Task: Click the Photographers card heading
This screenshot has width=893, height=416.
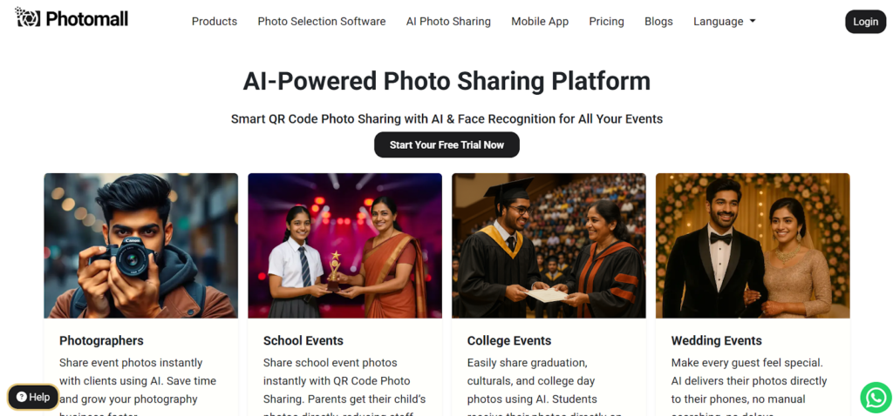Action: tap(101, 340)
